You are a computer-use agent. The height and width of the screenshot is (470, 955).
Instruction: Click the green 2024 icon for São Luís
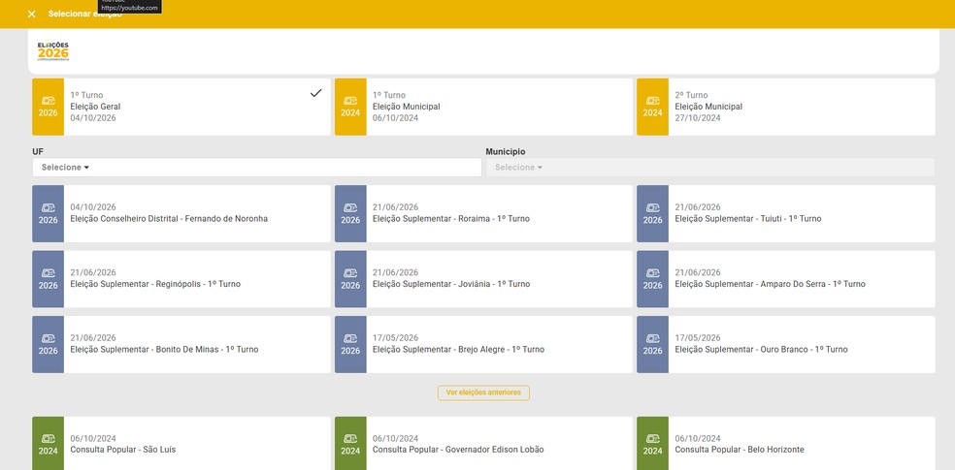49,443
